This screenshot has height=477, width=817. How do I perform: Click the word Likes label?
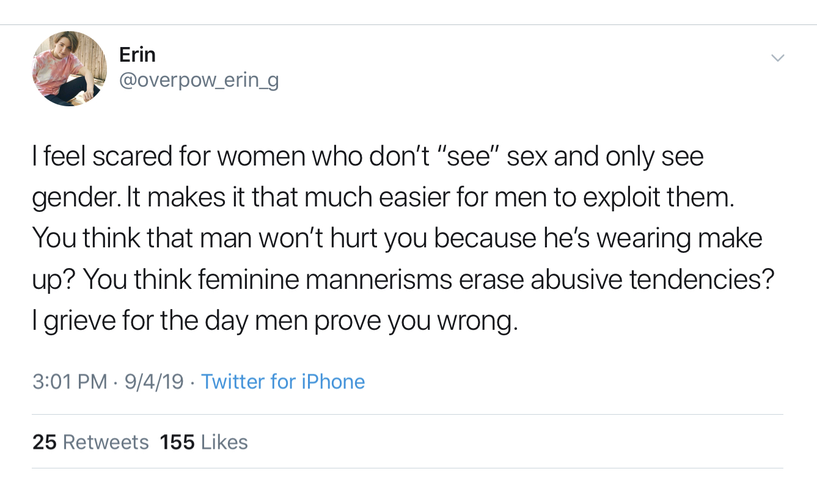tap(224, 442)
